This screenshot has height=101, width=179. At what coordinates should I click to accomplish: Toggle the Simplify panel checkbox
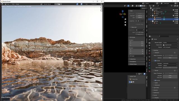(x=154, y=98)
